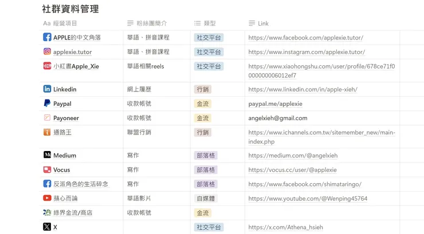
Task: Click the Vocus row icon
Action: click(x=47, y=169)
